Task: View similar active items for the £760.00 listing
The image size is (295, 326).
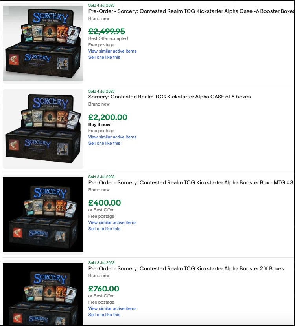Action: click(x=112, y=308)
